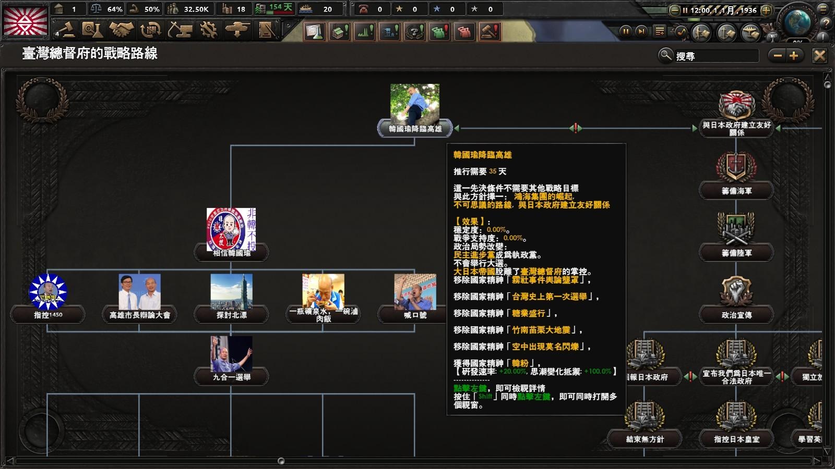This screenshot has width=835, height=469.
Task: Open the Logistics screen icon
Action: tap(266, 30)
